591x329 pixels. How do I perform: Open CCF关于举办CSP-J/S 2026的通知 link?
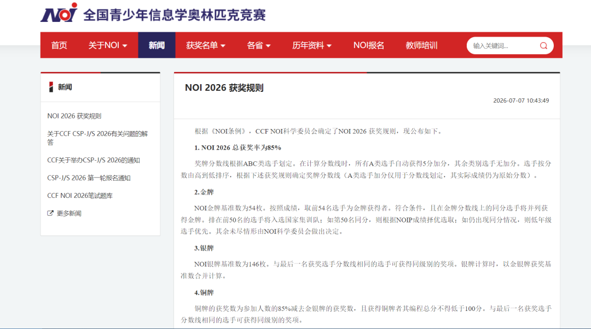(x=94, y=160)
